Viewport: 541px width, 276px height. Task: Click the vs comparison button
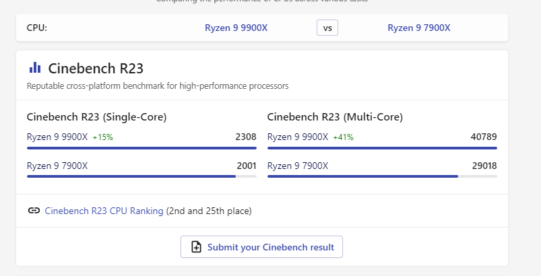(327, 28)
